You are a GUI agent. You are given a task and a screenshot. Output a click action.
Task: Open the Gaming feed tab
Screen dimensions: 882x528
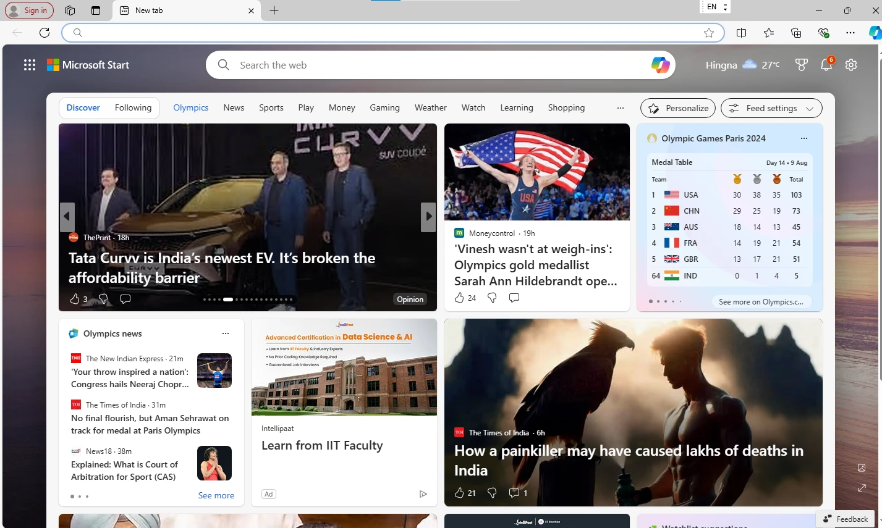point(385,107)
